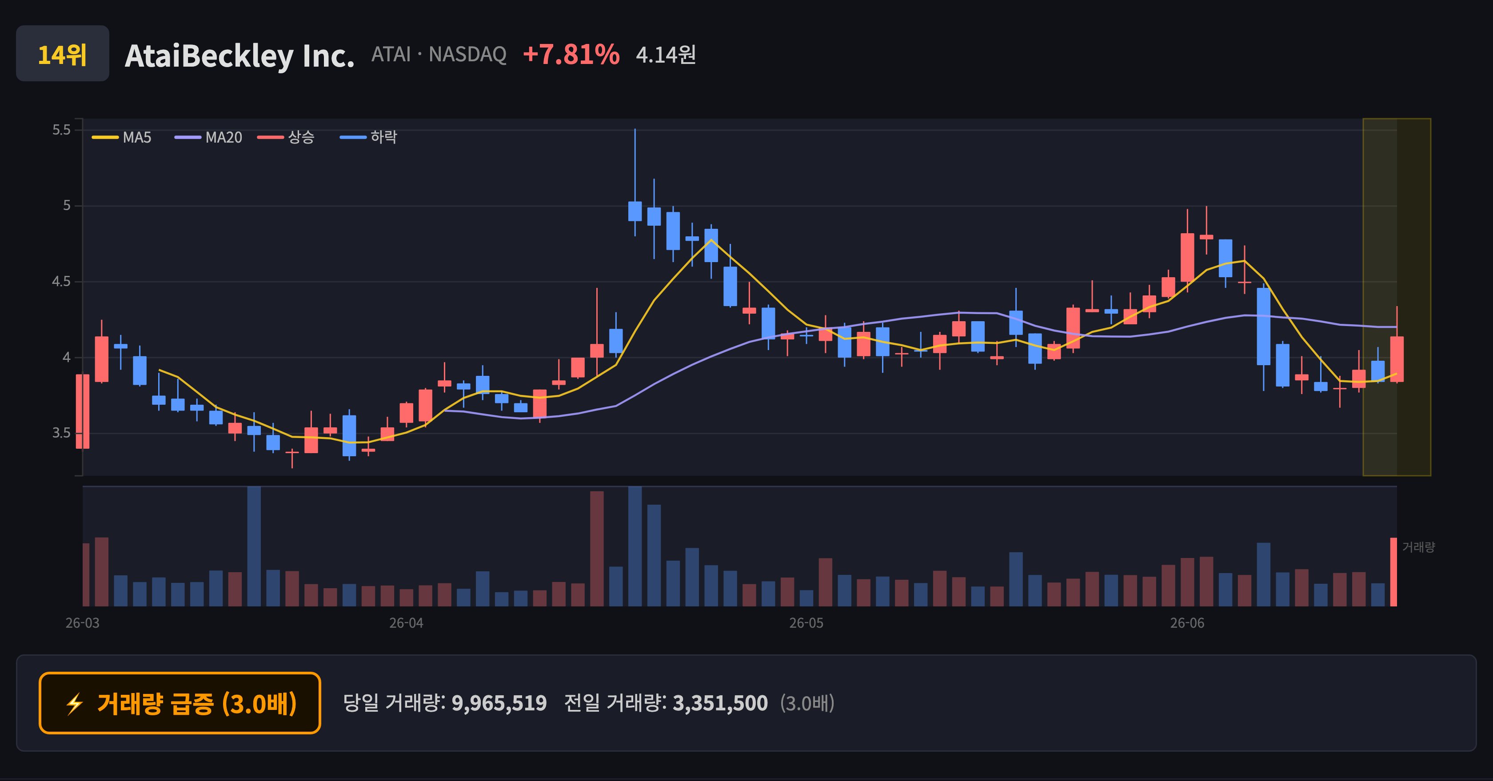This screenshot has height=781, width=1493.
Task: Toggle the 하락 legend entry
Action: [x=368, y=137]
